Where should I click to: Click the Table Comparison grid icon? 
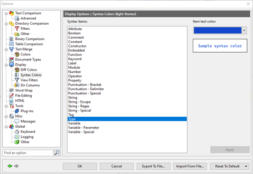(11, 44)
